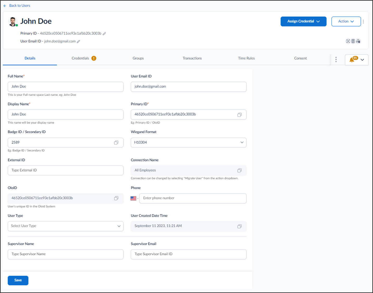Copy the OloID field value

coord(116,198)
